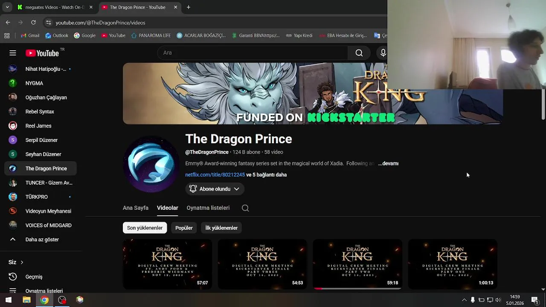
Task: Select the Popüler filter chip
Action: [x=184, y=228]
